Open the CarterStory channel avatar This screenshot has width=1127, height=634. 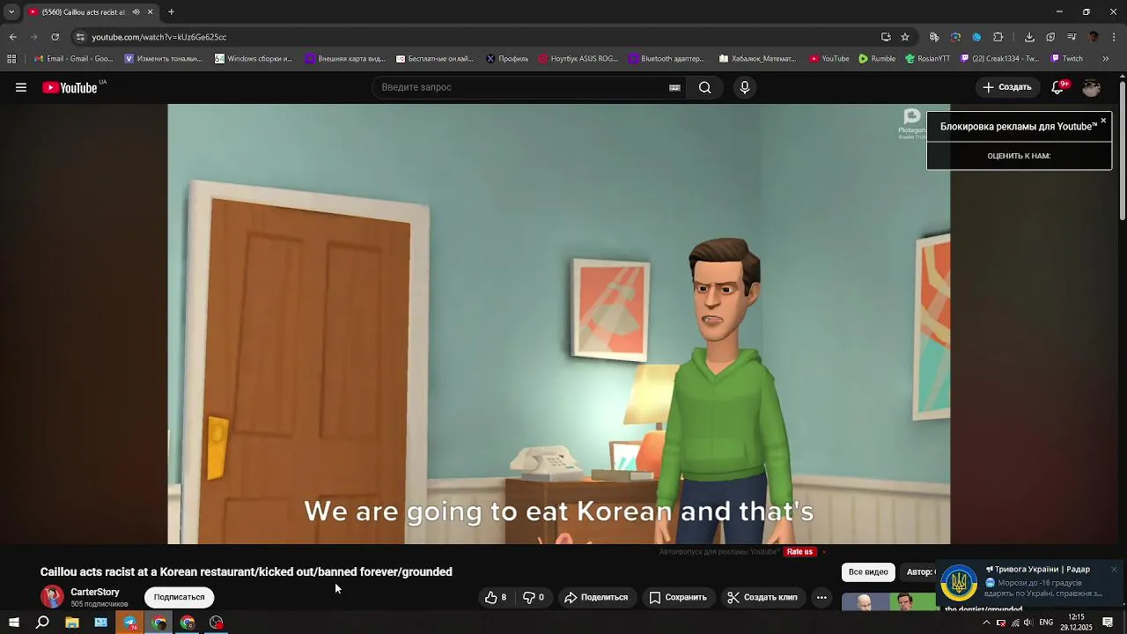tap(53, 596)
